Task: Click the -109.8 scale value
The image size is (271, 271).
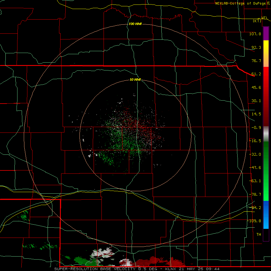Action: (x=254, y=221)
